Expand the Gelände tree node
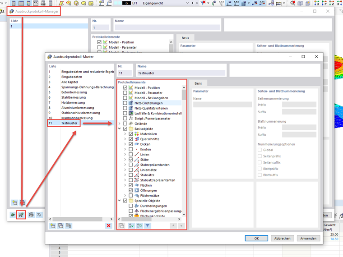The width and height of the screenshot is (343, 257). [120, 124]
